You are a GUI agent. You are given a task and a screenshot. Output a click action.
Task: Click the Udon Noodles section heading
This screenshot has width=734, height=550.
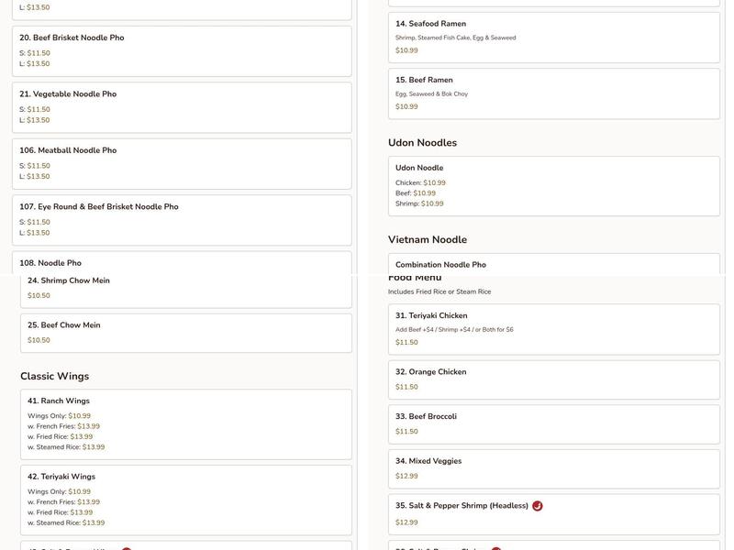(x=422, y=143)
